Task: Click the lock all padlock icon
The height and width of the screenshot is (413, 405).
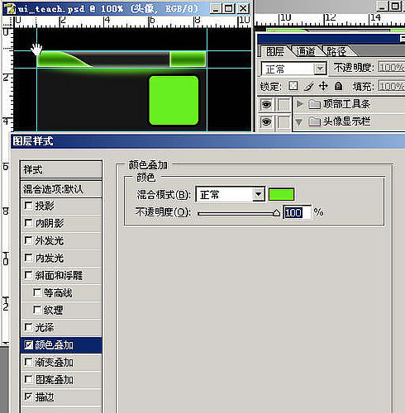Action: 338,86
